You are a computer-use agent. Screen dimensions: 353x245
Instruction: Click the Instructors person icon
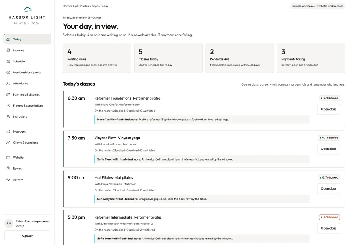(8, 116)
